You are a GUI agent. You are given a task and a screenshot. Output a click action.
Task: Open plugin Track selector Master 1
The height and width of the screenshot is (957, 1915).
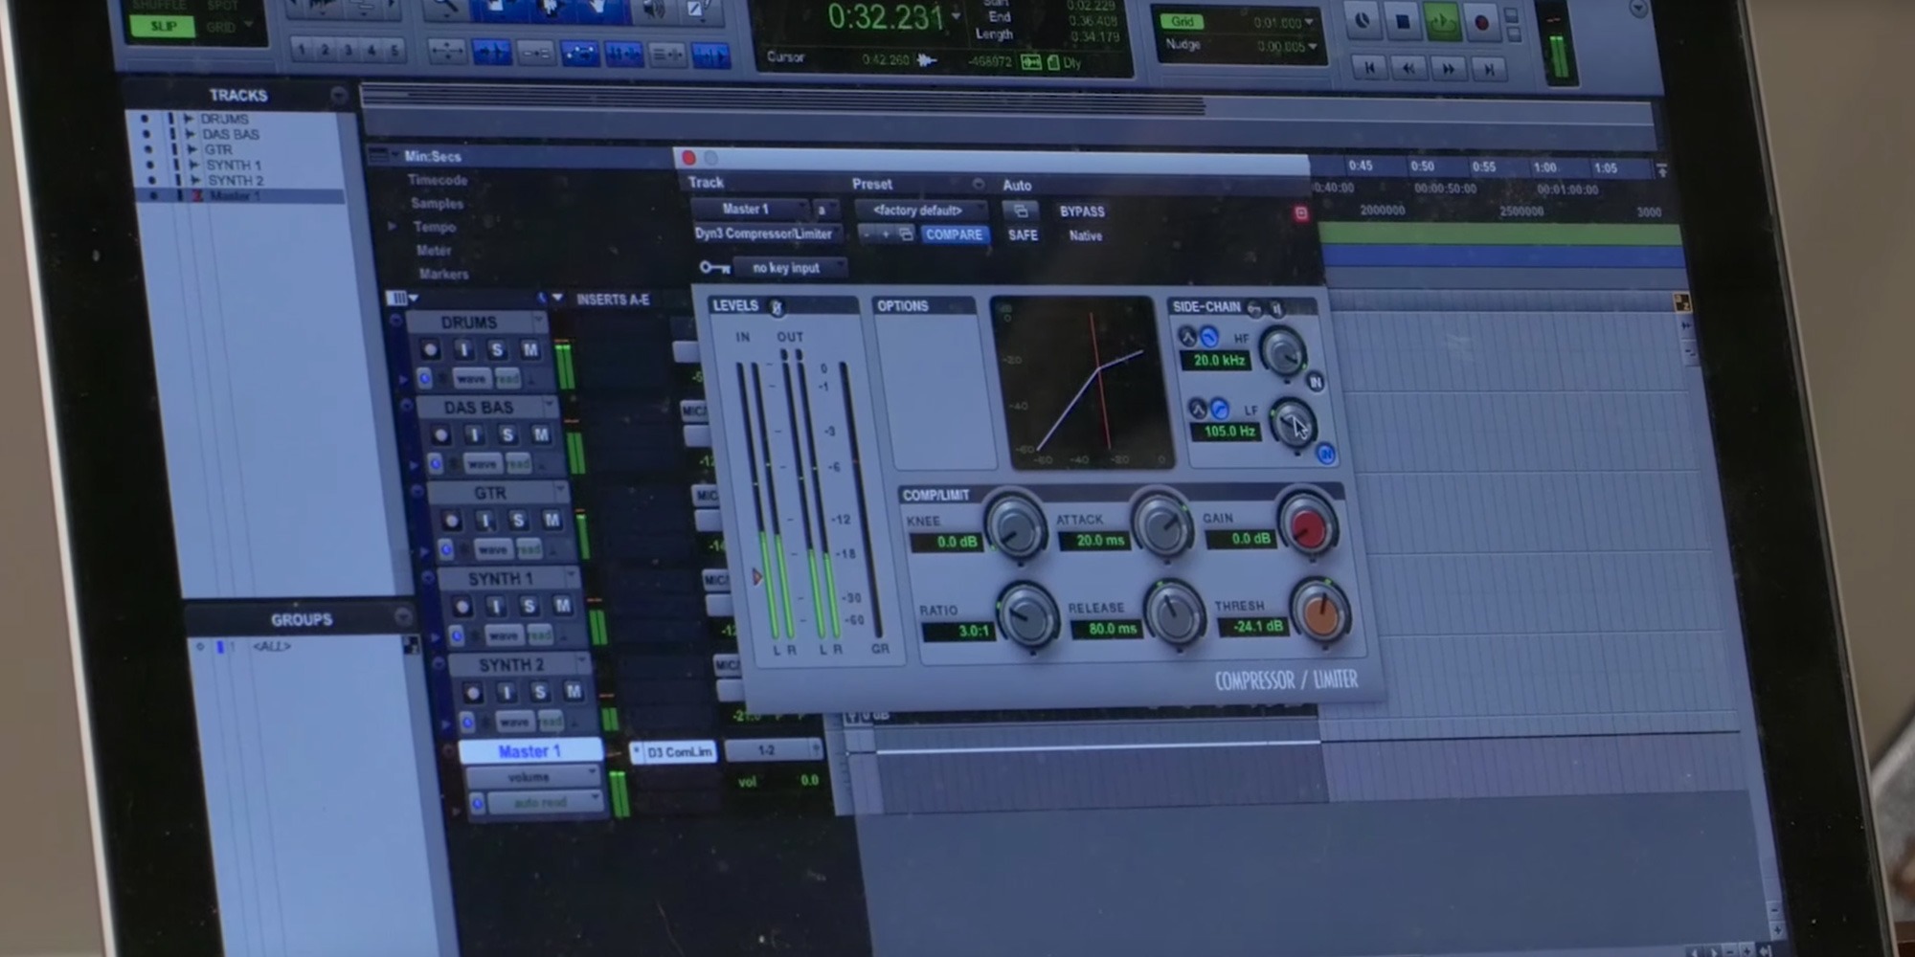point(749,209)
